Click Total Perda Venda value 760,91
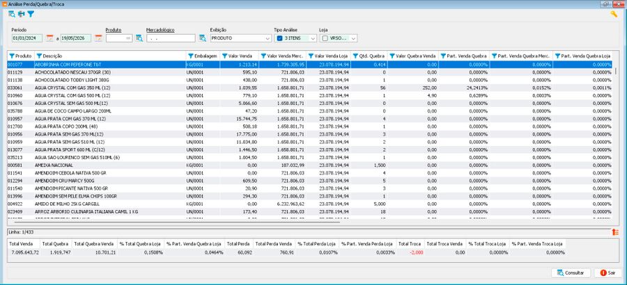The image size is (627, 285). click(286, 252)
